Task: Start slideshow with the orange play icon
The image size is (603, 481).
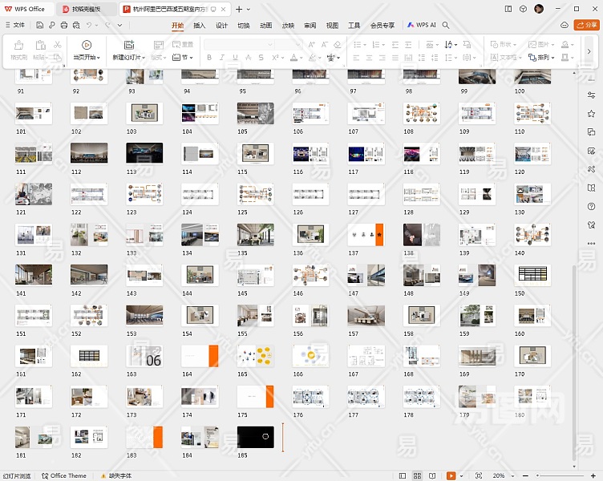Action: coord(451,475)
